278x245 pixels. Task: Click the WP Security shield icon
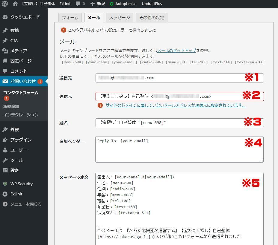(5, 184)
